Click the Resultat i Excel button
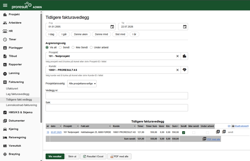Viewport: 250px width, 161px height. (x=93, y=157)
